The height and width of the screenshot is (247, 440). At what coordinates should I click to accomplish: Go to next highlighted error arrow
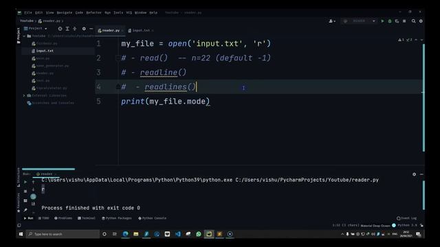421,40
